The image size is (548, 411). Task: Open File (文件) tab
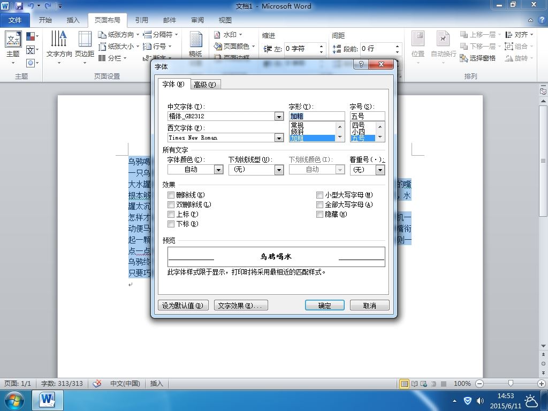click(15, 20)
